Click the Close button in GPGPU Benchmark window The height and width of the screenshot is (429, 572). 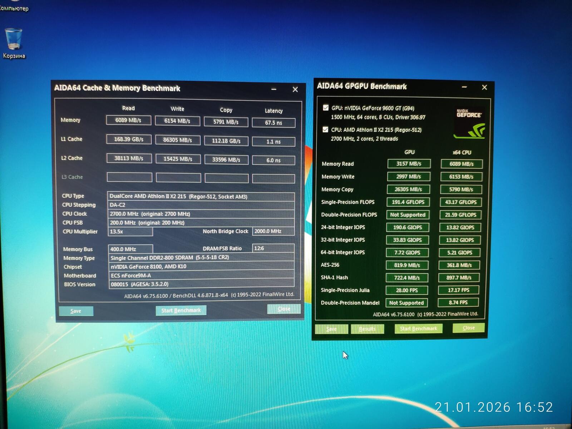[468, 328]
